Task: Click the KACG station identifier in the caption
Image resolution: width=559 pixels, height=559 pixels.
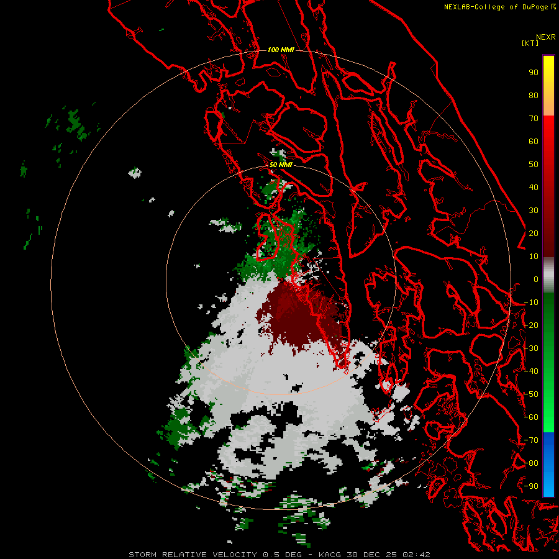Action: [x=329, y=555]
